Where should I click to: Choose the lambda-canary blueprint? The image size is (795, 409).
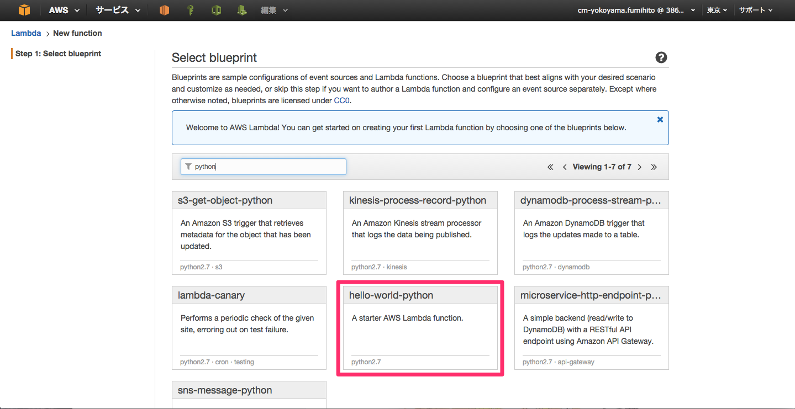coord(249,328)
